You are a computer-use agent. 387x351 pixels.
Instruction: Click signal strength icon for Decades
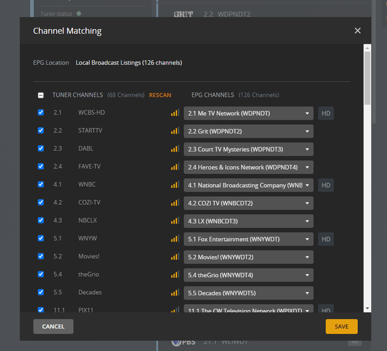pos(175,293)
